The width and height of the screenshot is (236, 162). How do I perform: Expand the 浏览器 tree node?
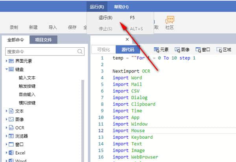(x=6, y=136)
